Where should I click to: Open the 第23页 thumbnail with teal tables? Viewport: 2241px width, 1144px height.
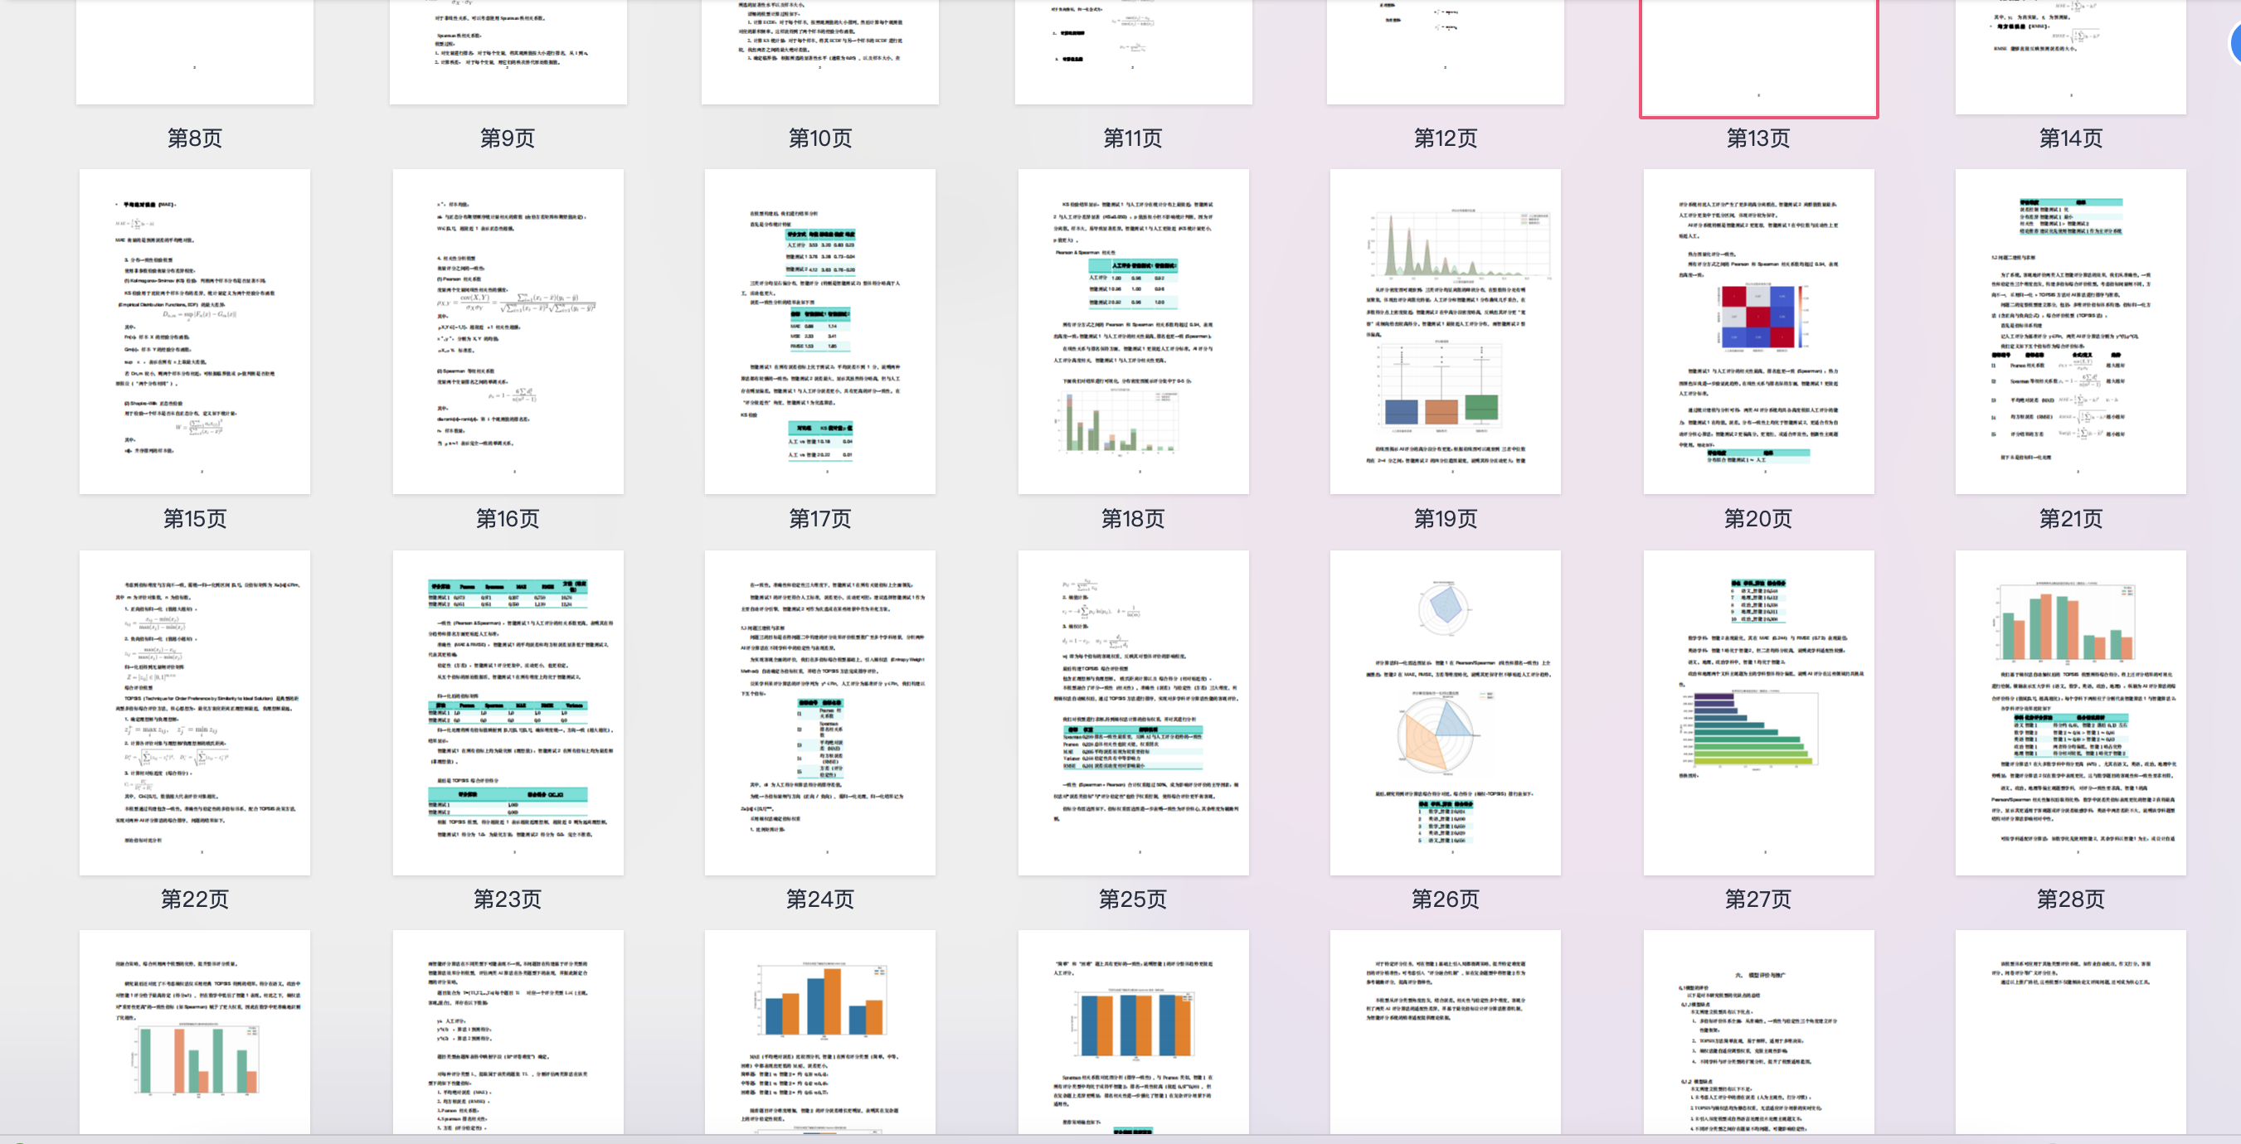[x=508, y=712]
